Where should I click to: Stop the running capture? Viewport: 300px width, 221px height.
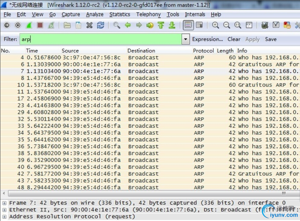click(x=40, y=25)
